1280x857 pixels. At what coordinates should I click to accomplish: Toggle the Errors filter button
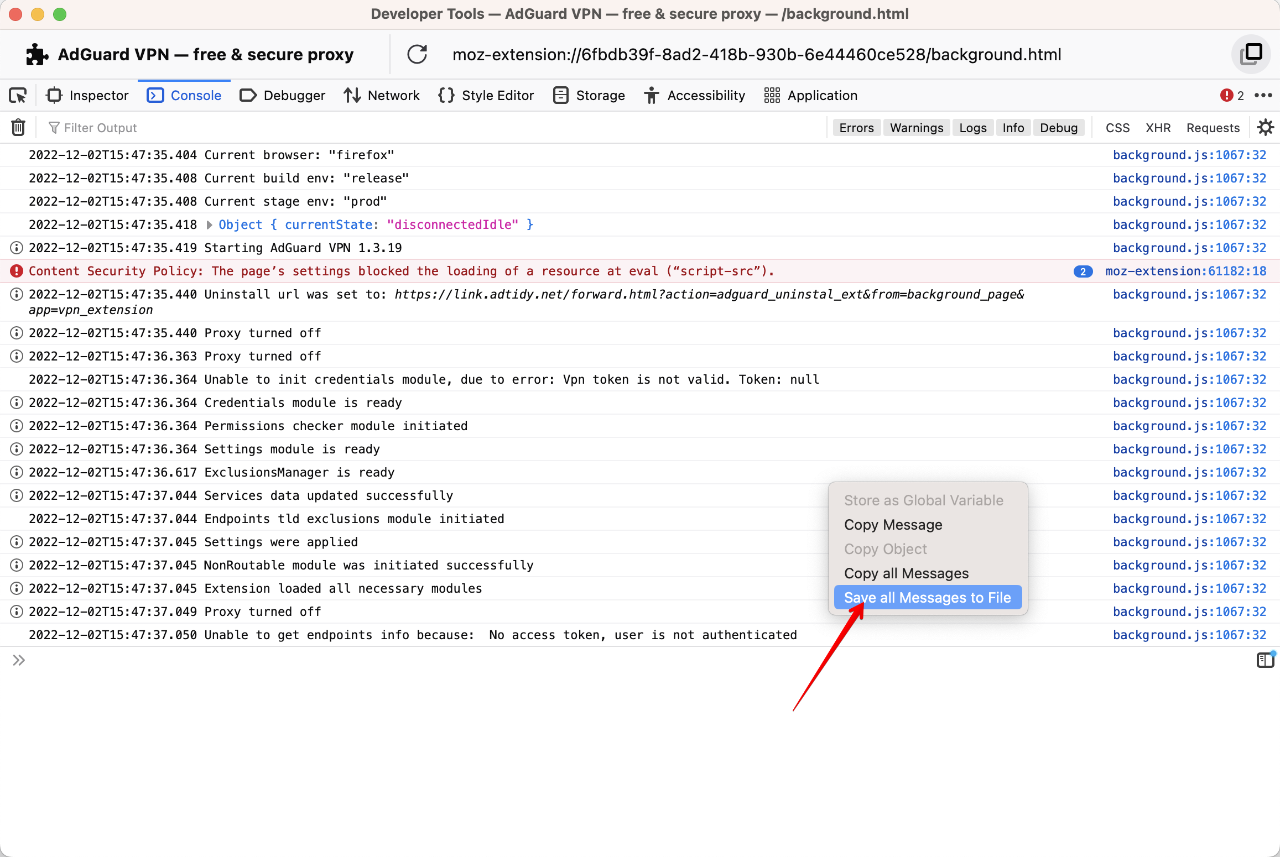(x=854, y=126)
